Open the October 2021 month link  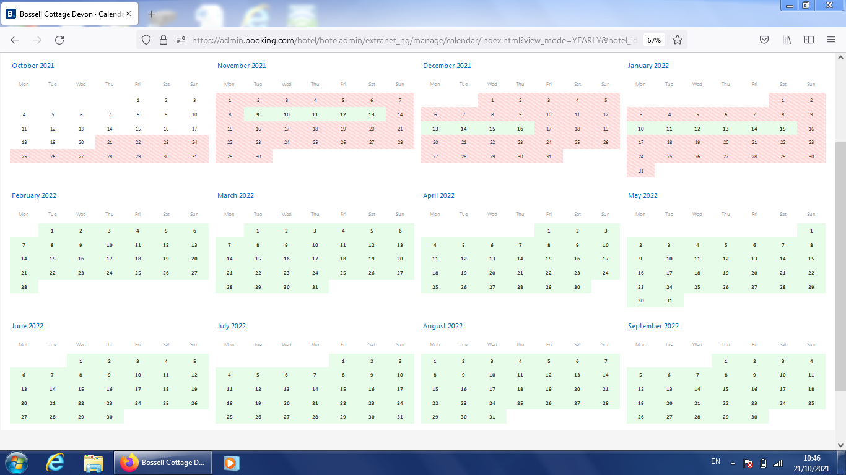tap(33, 66)
